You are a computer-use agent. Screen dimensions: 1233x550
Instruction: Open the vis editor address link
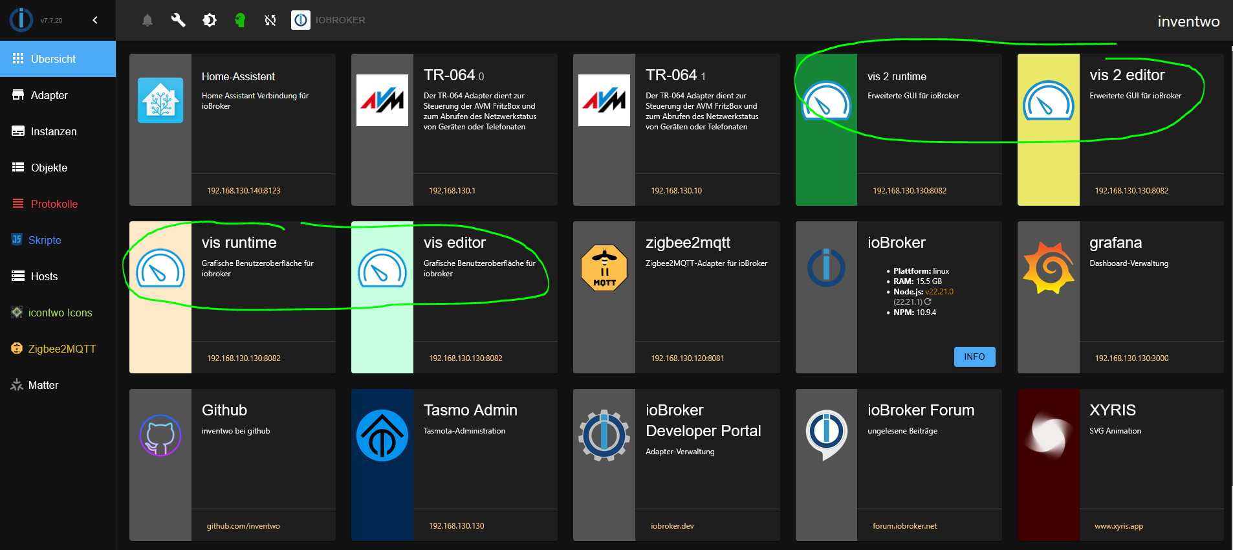click(466, 358)
